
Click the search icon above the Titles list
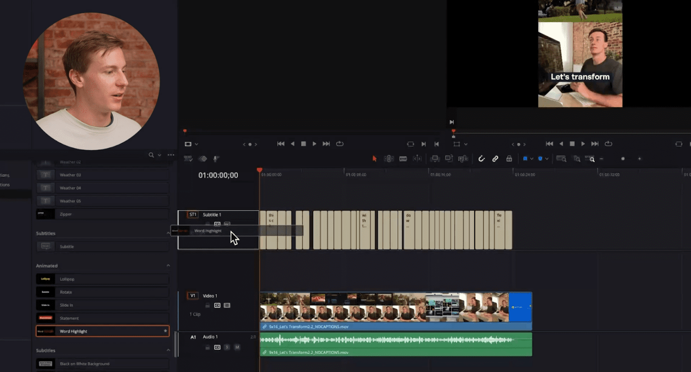151,154
